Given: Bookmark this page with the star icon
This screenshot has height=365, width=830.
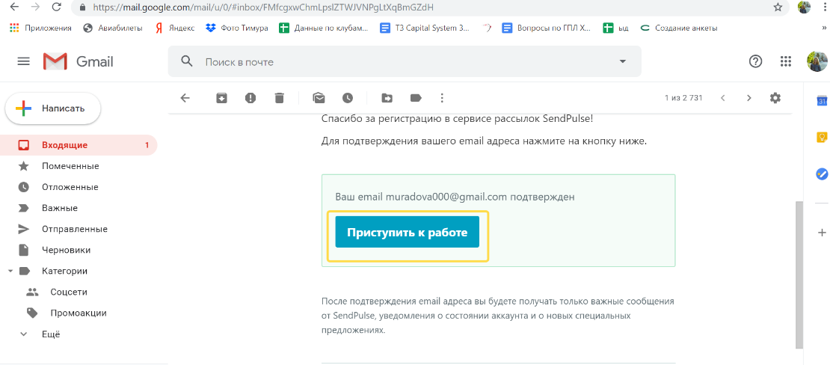Looking at the screenshot, I should [778, 7].
